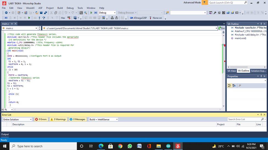
Task: Open the Debug menu
Action: tap(70, 8)
